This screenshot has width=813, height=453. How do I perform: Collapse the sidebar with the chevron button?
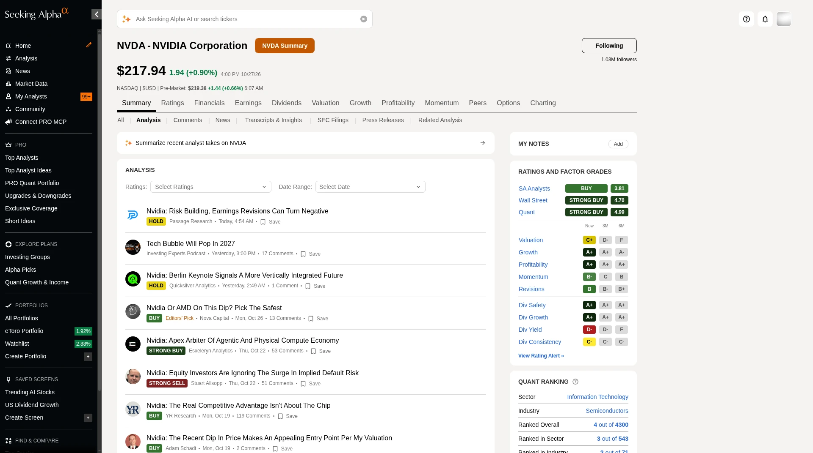97,14
